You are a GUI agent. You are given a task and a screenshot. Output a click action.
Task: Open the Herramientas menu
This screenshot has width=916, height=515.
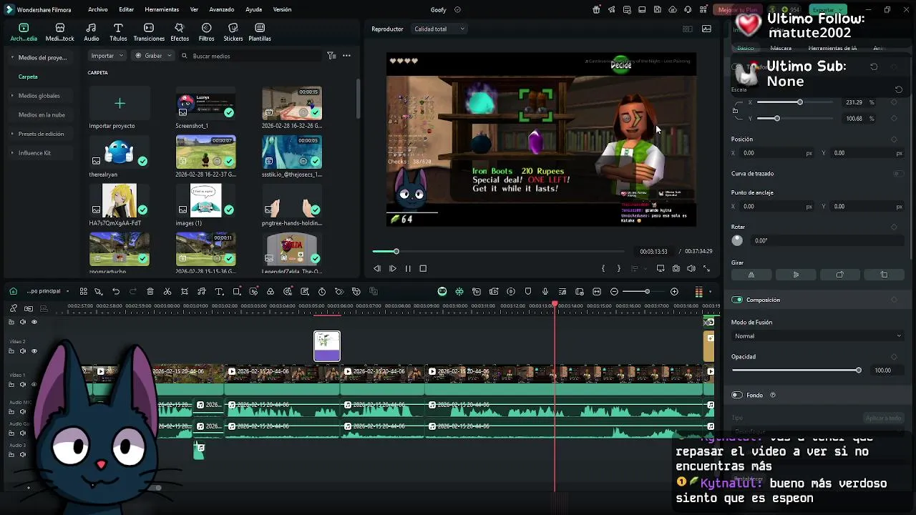pyautogui.click(x=162, y=10)
